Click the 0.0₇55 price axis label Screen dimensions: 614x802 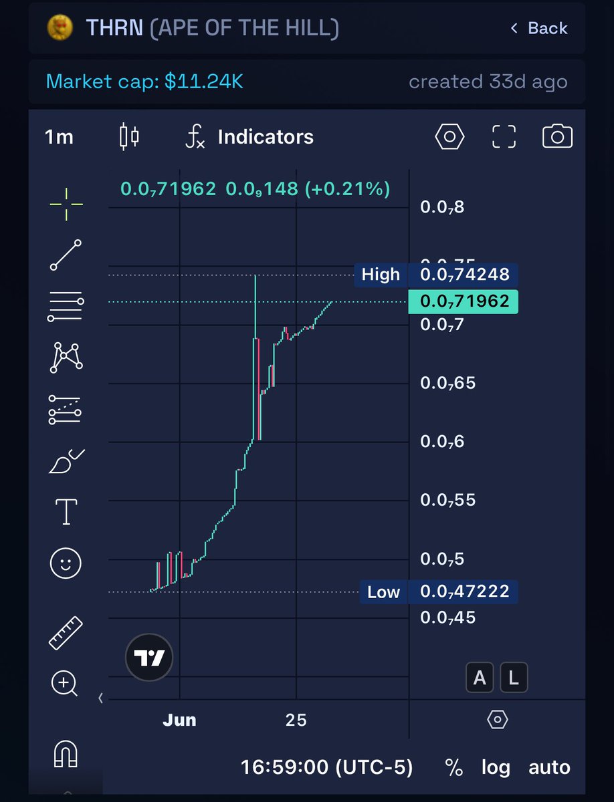448,501
